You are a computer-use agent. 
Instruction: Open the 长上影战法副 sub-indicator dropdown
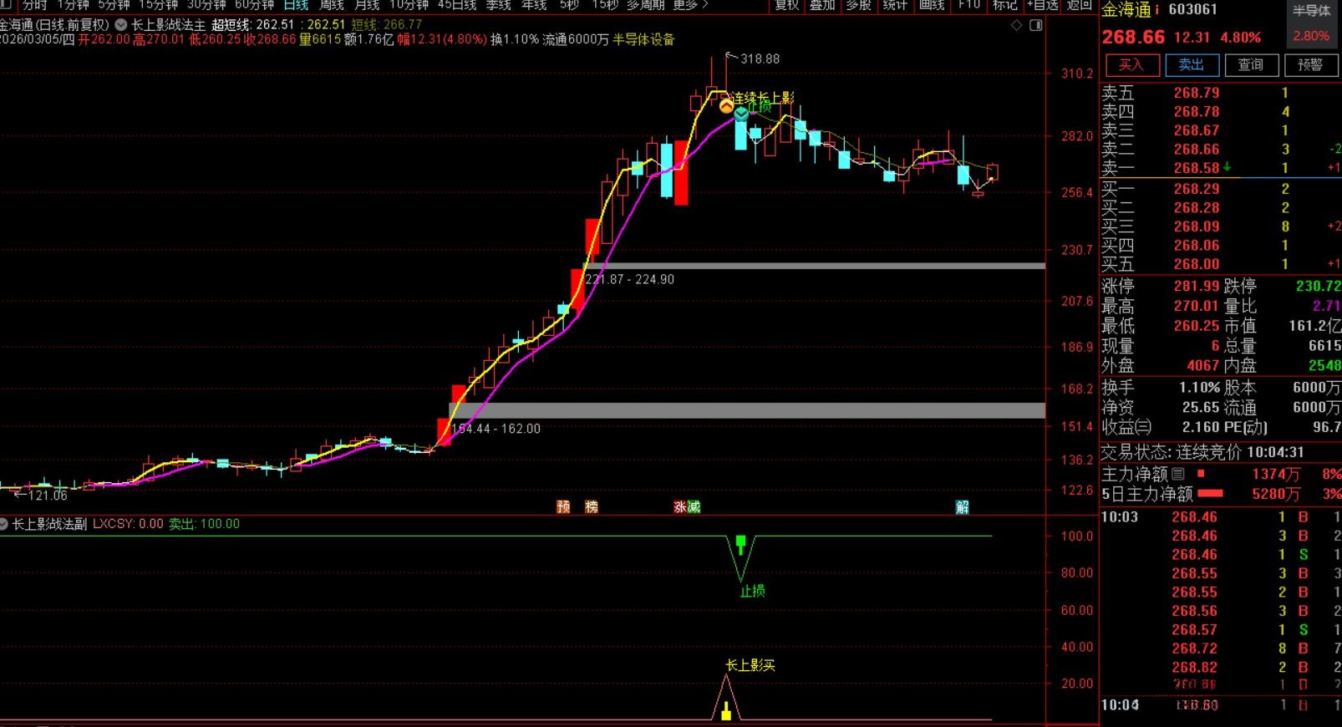point(4,524)
